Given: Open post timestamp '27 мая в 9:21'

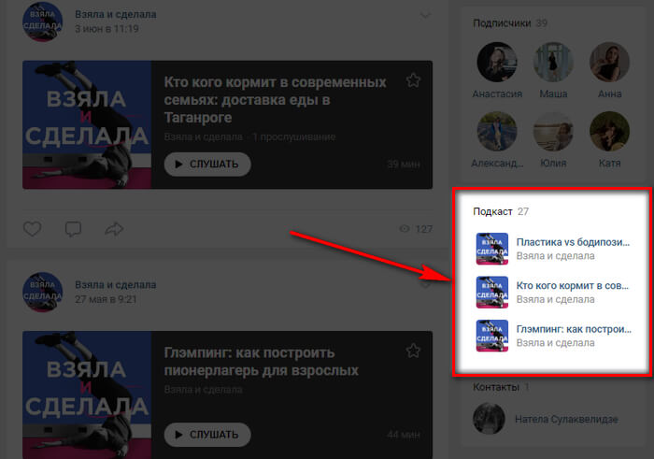Looking at the screenshot, I should tap(106, 299).
